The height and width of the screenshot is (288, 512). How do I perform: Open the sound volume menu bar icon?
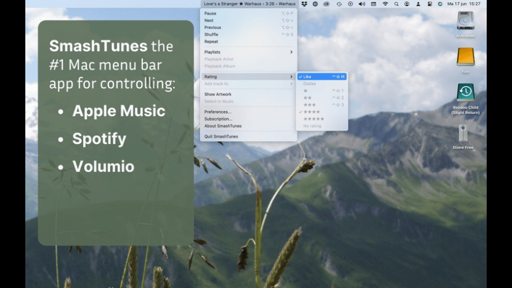click(x=362, y=4)
